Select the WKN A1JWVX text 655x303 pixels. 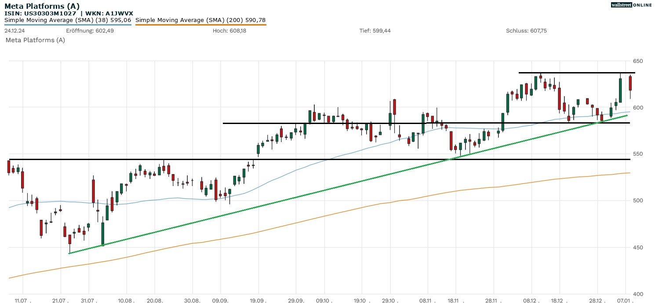pyautogui.click(x=109, y=14)
